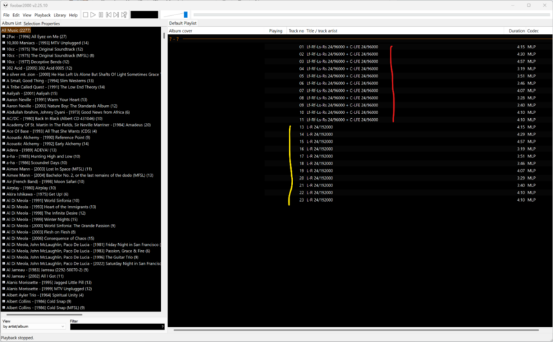
Task: Click the album list horizontal scrollbar
Action: coord(44,314)
